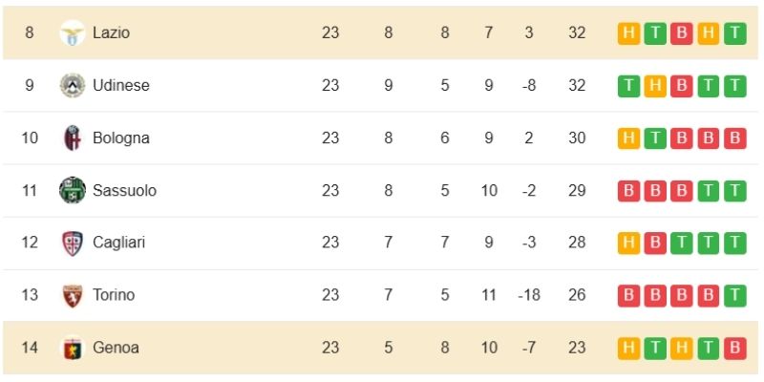Open the Genoa team name link

coord(116,348)
